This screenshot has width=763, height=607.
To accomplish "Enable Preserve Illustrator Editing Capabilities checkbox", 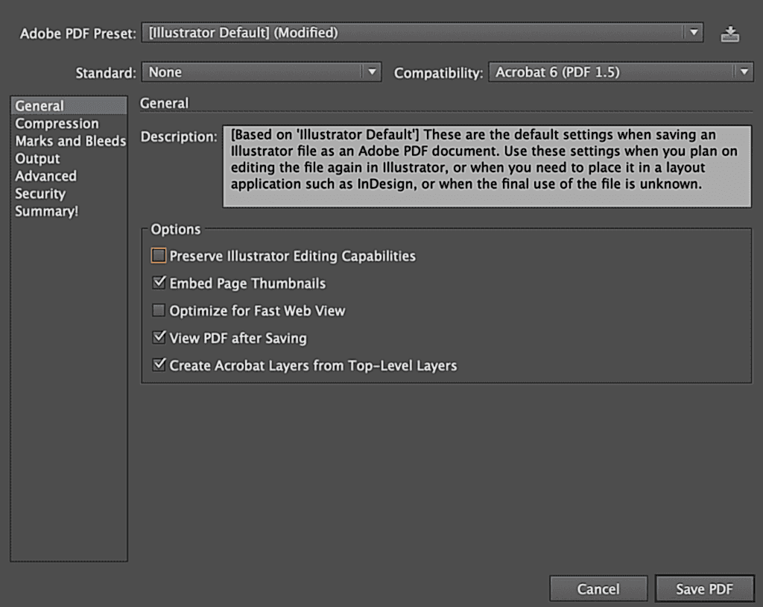I will coord(159,256).
